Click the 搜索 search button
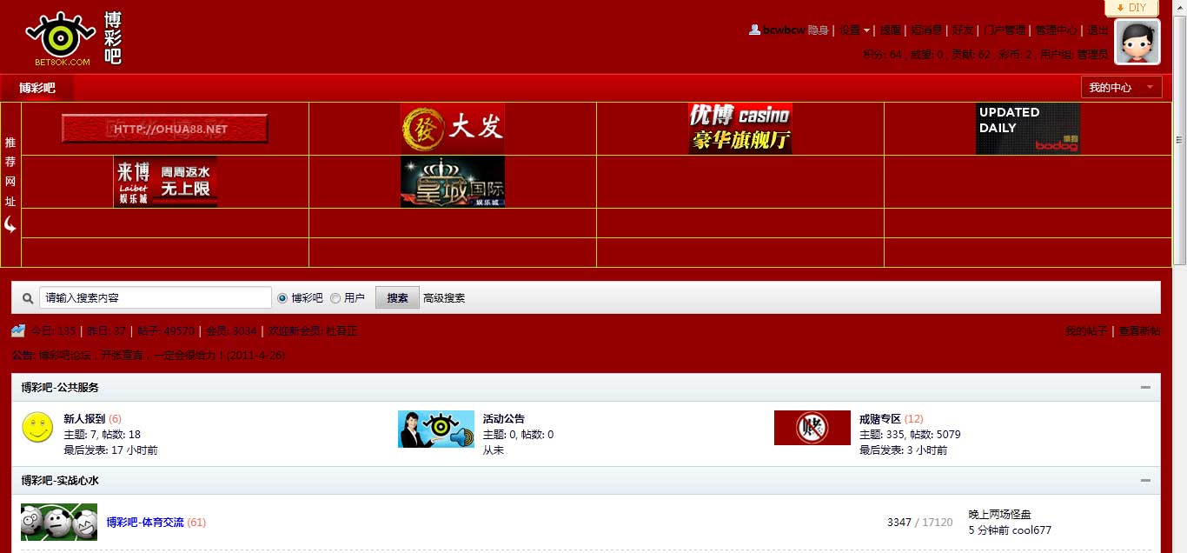 [x=397, y=297]
